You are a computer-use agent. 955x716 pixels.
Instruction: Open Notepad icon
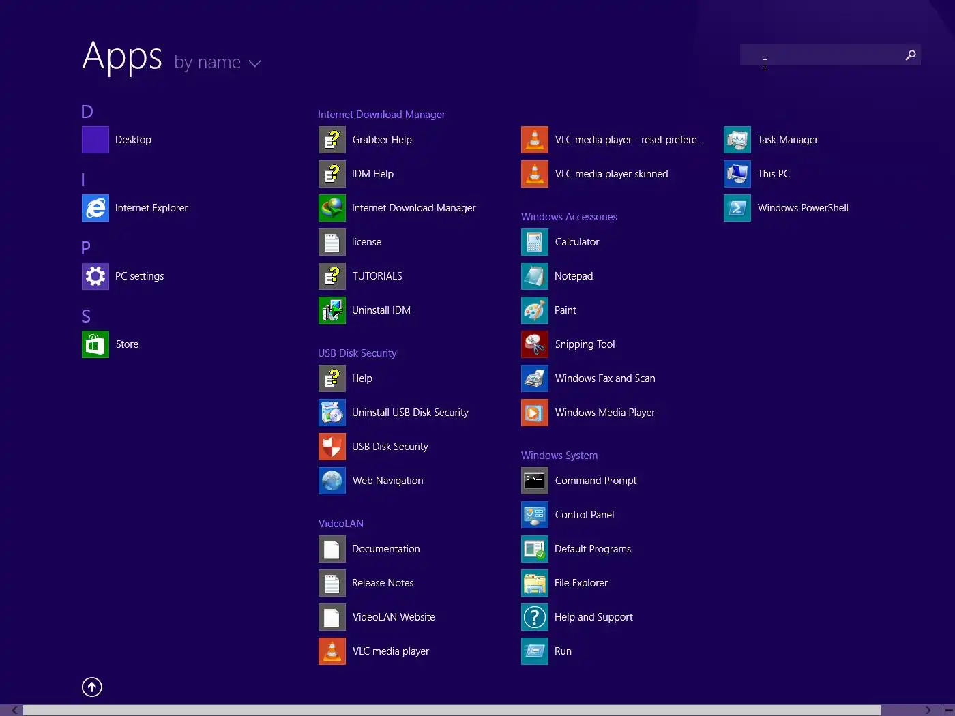[535, 276]
